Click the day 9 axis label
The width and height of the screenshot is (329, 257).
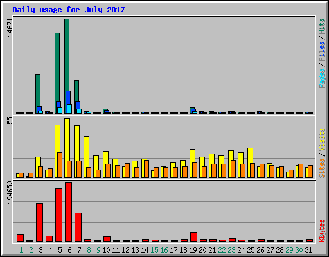click(x=98, y=250)
